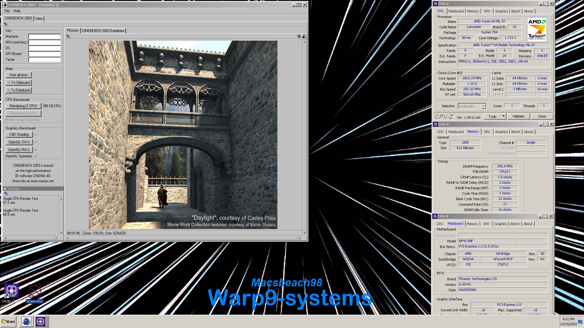Open the Graphics tab in CPU-Z Memory window
Image resolution: width=584 pixels, height=328 pixels.
[x=501, y=132]
